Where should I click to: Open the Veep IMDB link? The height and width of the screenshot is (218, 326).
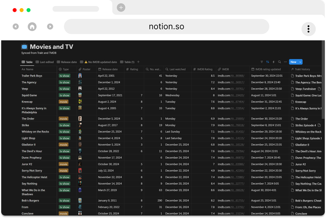(x=231, y=89)
